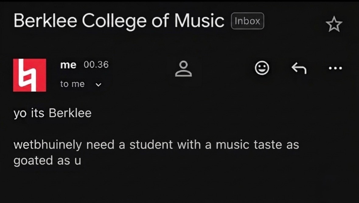
Task: Reply using the curved arrow icon
Action: [299, 68]
